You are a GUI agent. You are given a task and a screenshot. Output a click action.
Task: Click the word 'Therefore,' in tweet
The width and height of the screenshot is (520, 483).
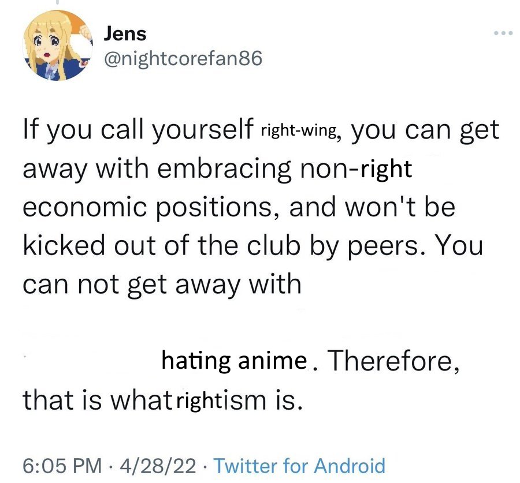coord(393,361)
